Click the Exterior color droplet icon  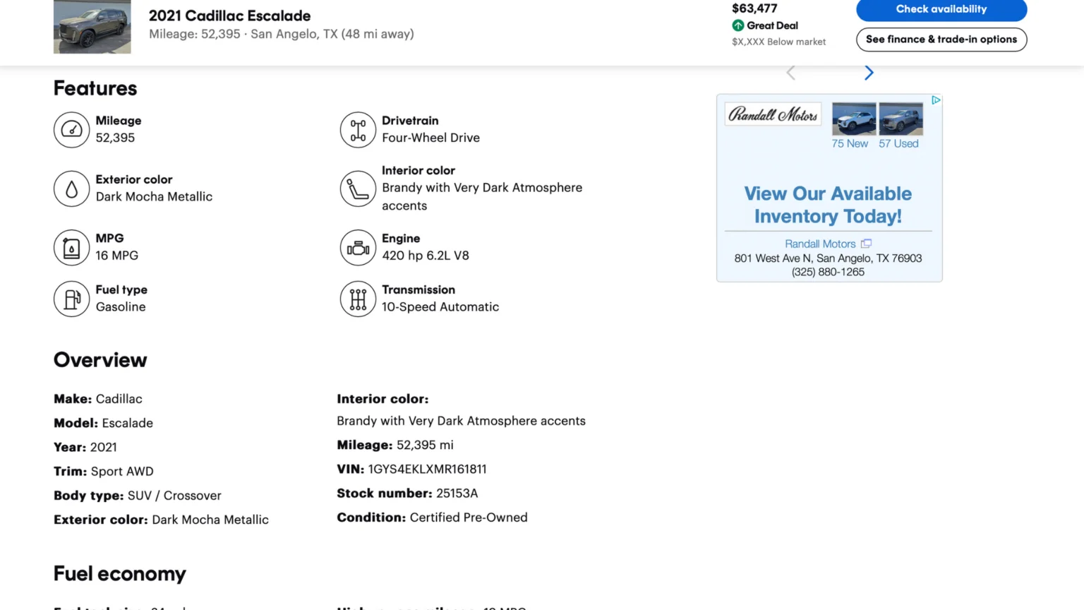(x=71, y=189)
